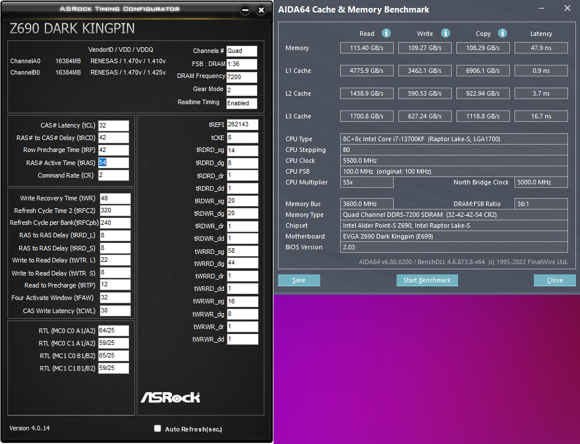The image size is (580, 444).
Task: Click the RTL MC0 C1 A1/A2 field
Action: pos(113,343)
